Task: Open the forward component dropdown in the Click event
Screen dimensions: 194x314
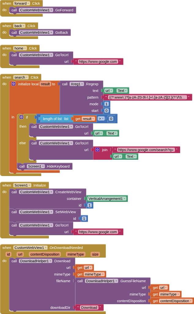Action: pos(28,4)
